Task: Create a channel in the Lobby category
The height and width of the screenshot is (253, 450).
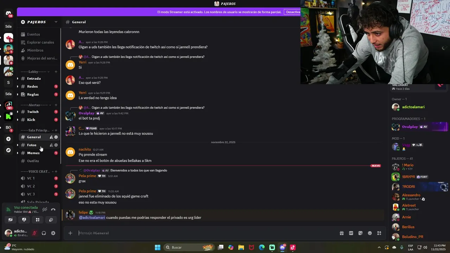Action: point(56,72)
